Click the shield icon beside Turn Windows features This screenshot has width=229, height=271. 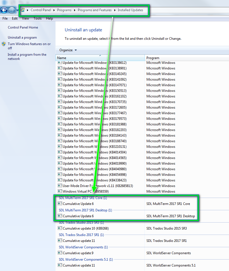(x=4, y=44)
